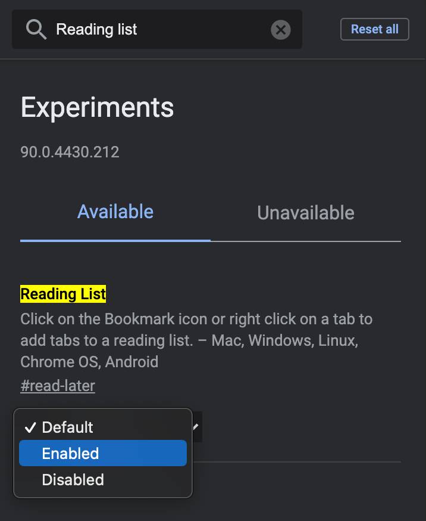Screen dimensions: 426x521
Task: Click the description line starting "Click on the Bookmark"
Action: point(196,319)
